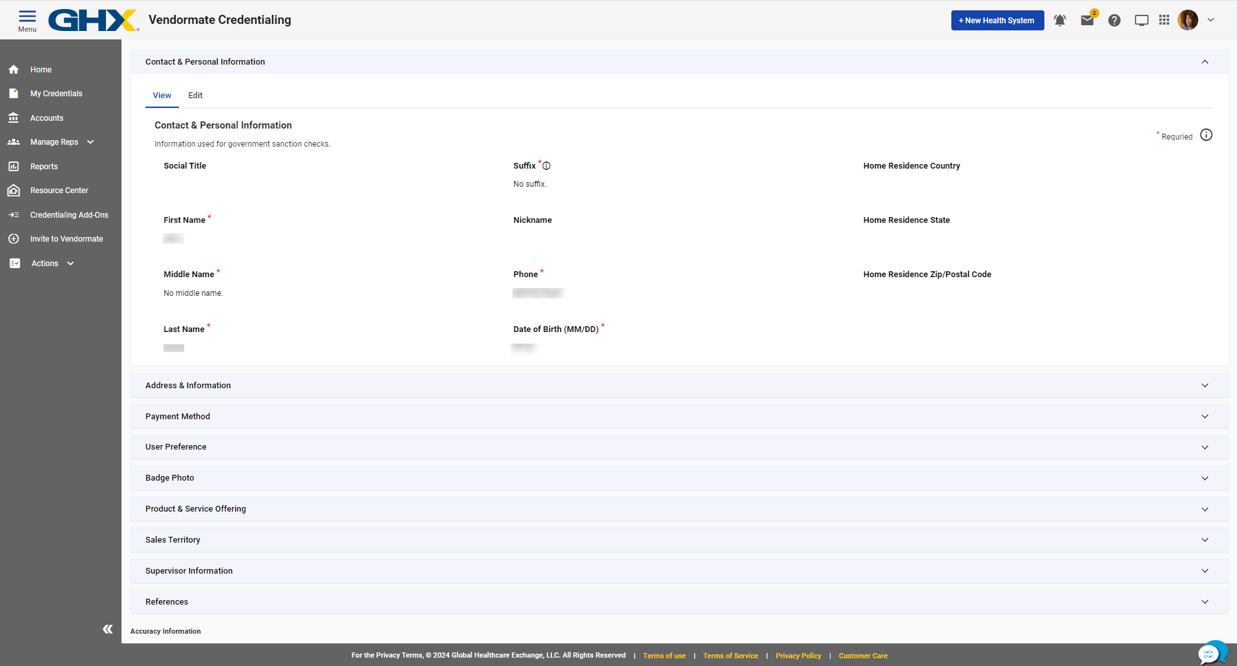Expand the Payment Method section

(679, 417)
